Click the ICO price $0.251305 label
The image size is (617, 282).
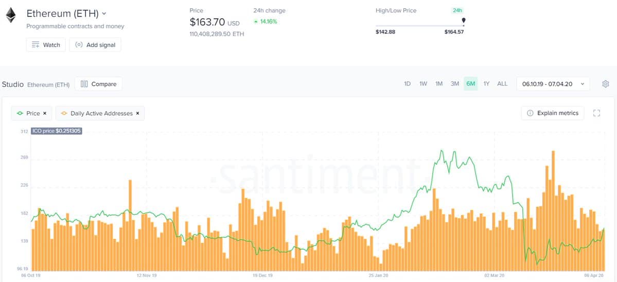57,131
